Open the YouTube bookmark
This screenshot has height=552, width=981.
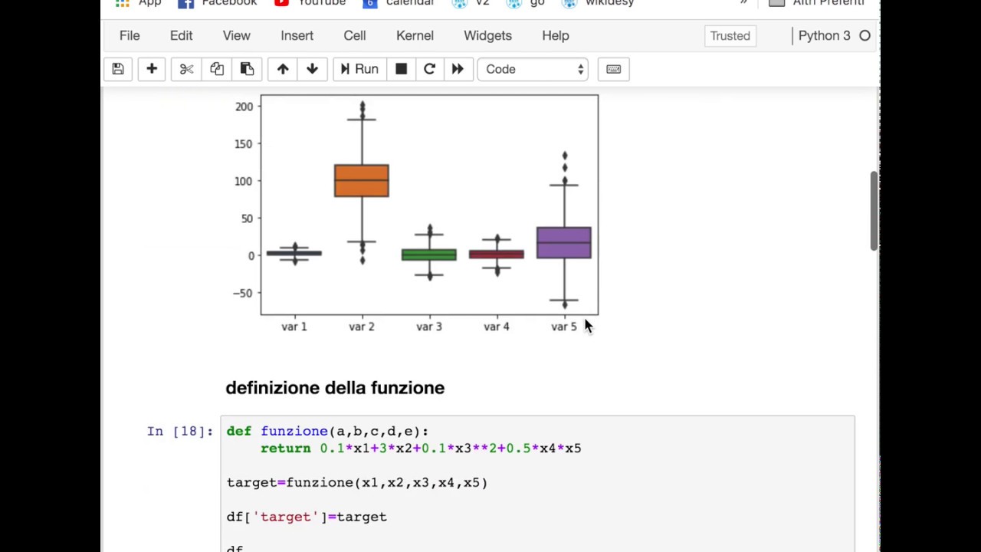pos(310,3)
